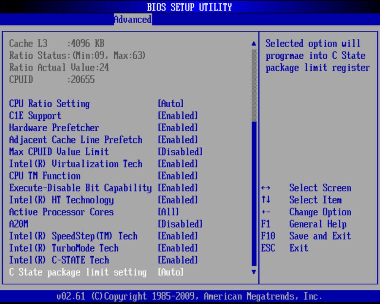The image size is (380, 304).
Task: Toggle C1E Support [Enabled] value
Action: (x=178, y=116)
